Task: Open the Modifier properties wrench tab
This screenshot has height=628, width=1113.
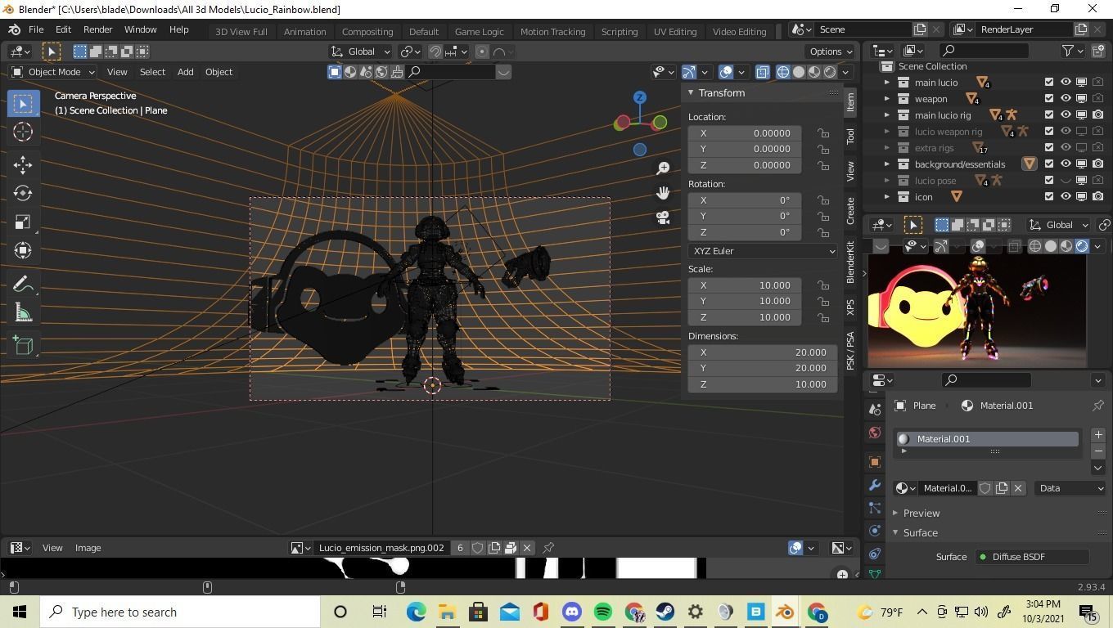Action: 875,485
